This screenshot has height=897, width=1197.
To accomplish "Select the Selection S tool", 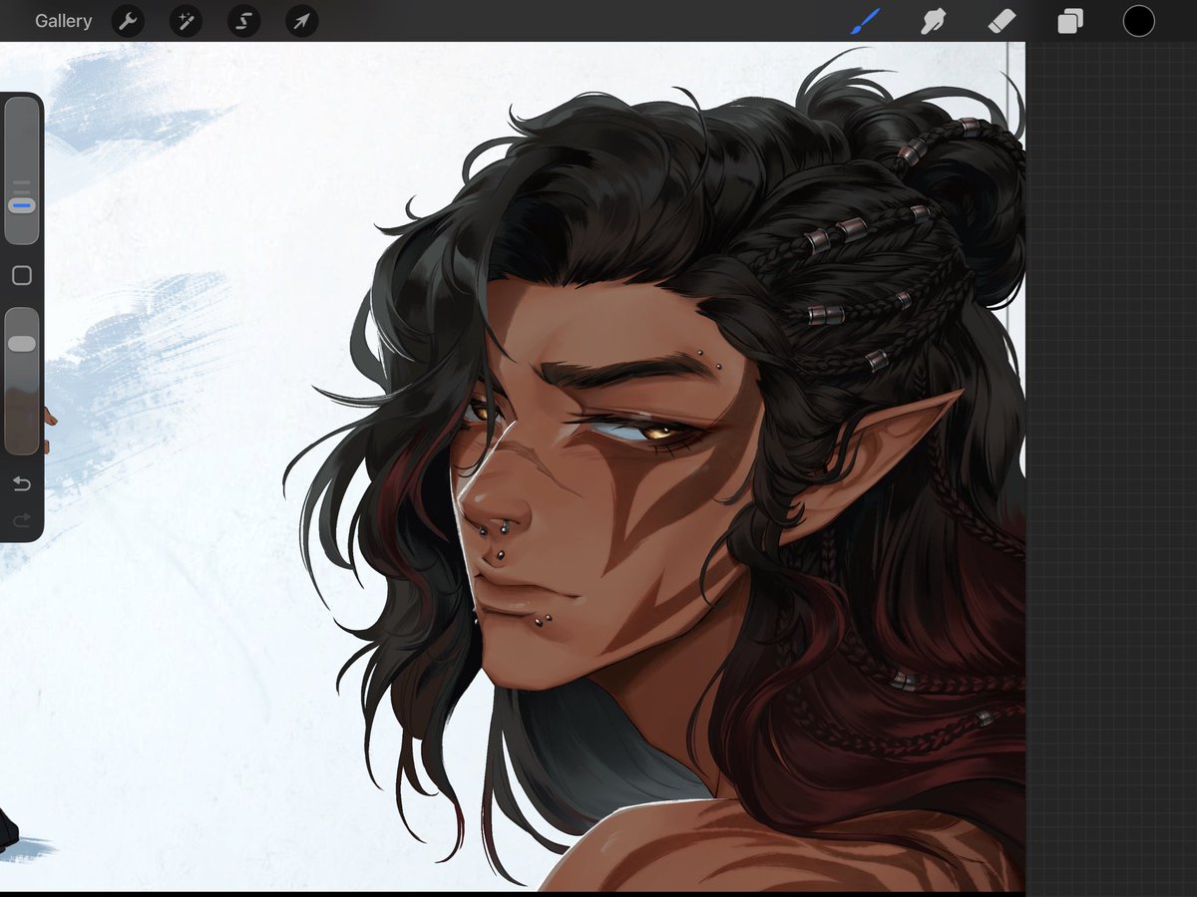I will (x=243, y=21).
